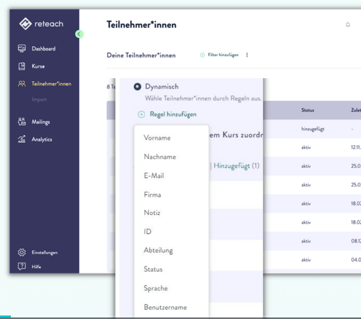Click the plus icon beside Filter hinzufügen
Image resolution: width=361 pixels, height=319 pixels.
tap(202, 55)
